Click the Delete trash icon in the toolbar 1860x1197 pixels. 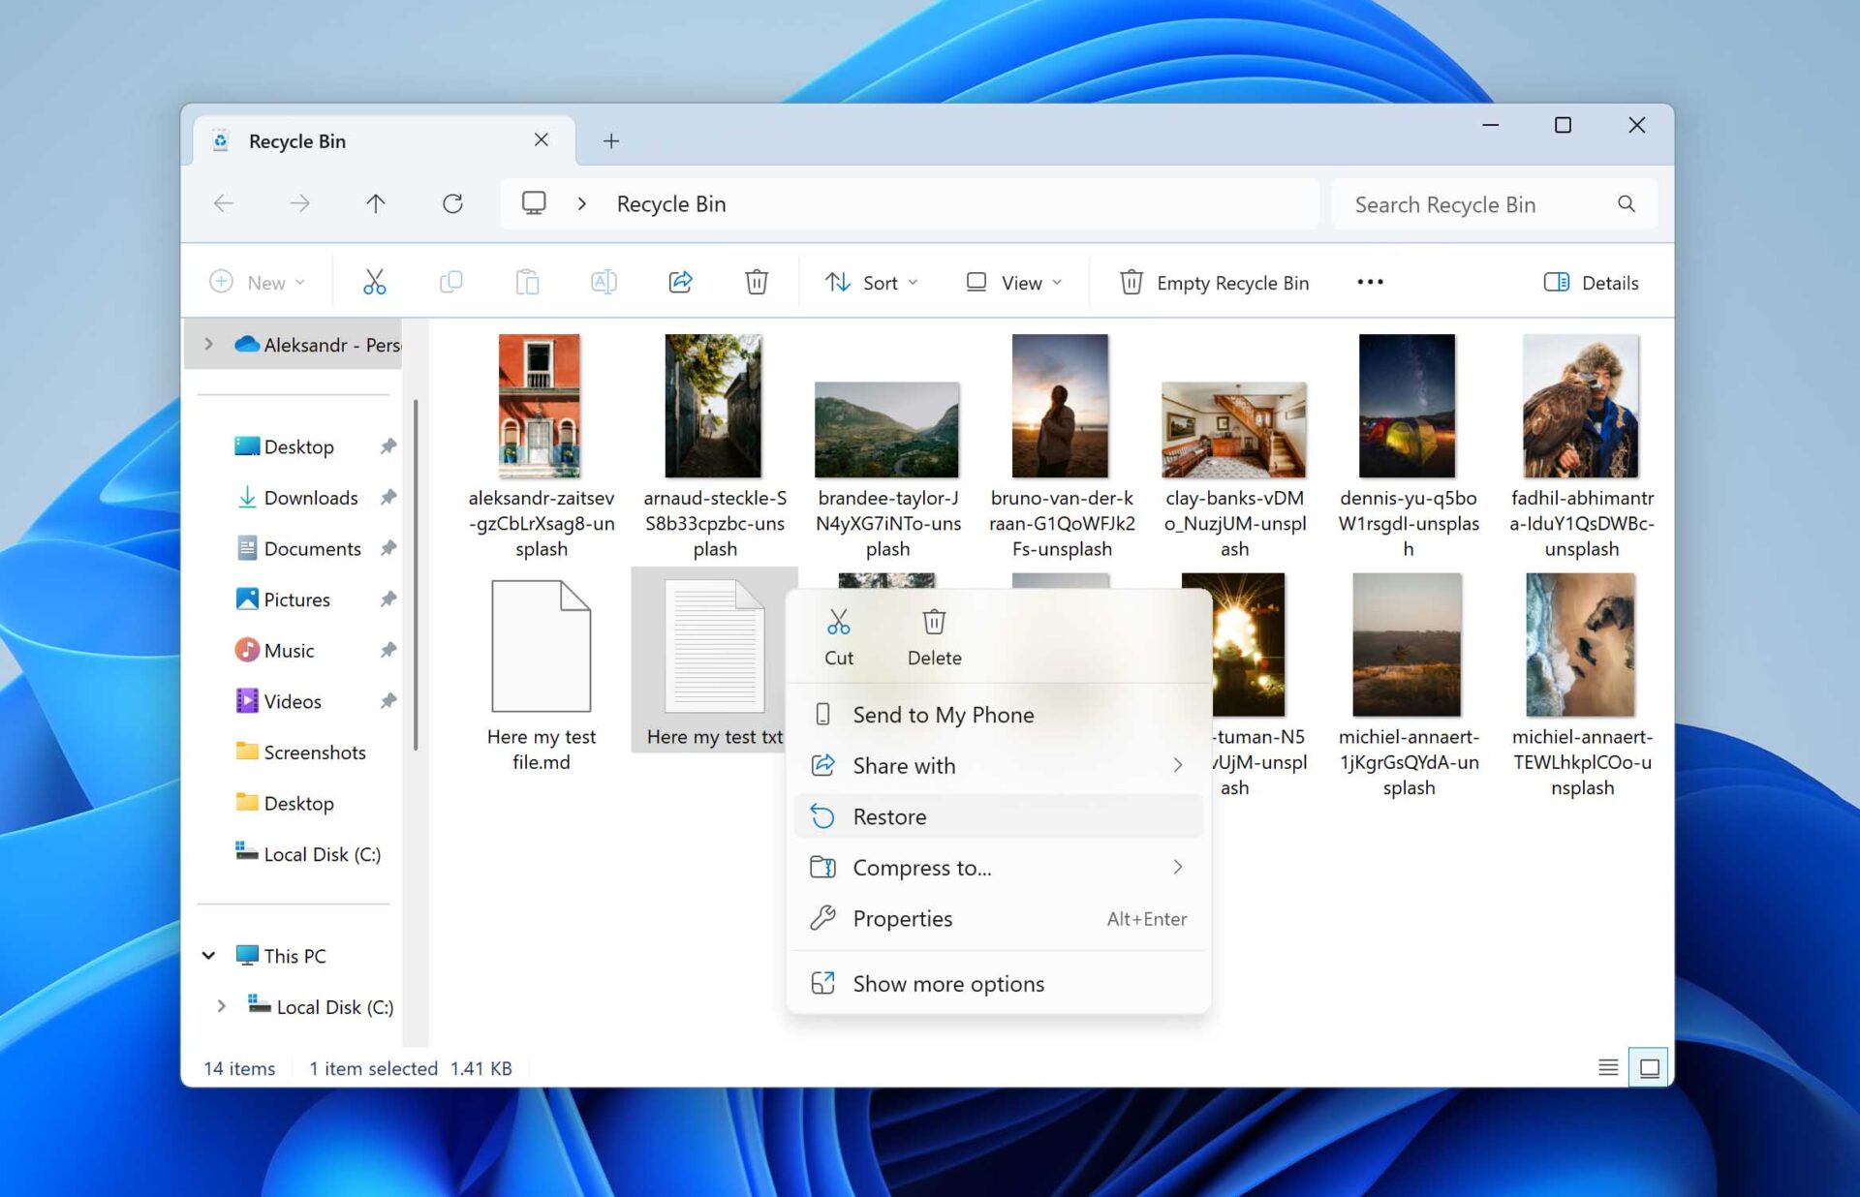click(x=757, y=282)
